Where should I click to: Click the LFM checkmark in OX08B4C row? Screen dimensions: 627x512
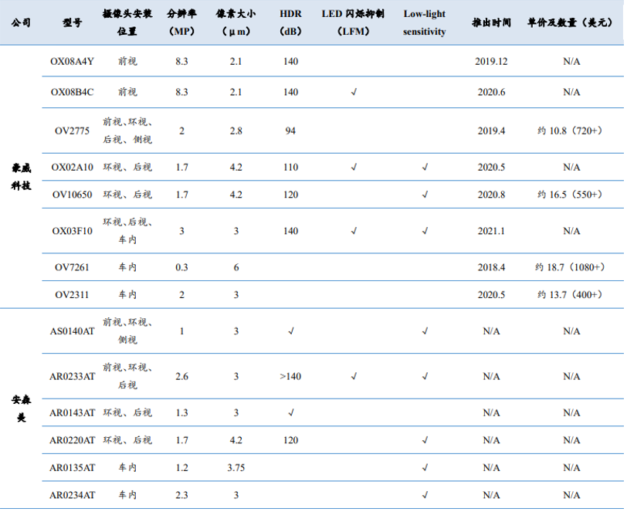[354, 92]
